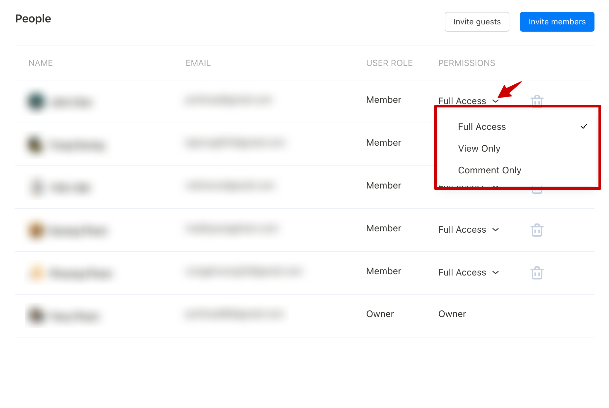Select Comment Only from the permissions menu
Viewport: 609px width, 408px height.
click(x=489, y=170)
